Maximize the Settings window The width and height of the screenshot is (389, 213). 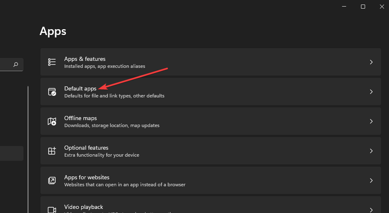tap(363, 7)
